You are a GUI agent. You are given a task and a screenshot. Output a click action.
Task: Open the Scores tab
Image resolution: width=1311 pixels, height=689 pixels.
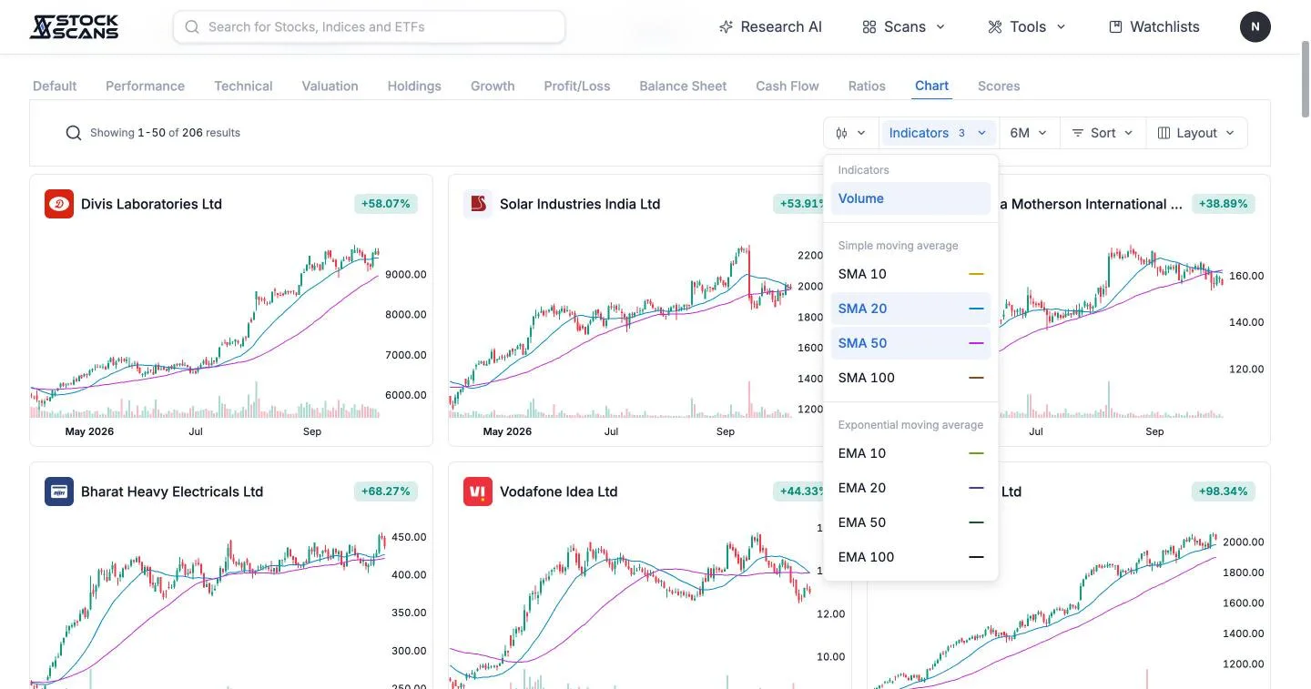pyautogui.click(x=999, y=86)
